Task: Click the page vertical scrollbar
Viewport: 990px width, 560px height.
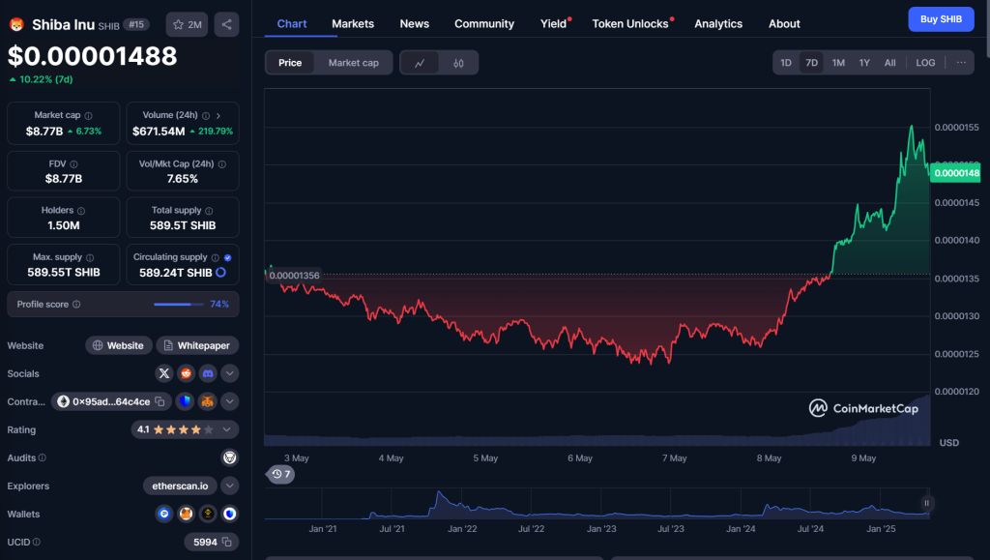Action: (x=987, y=28)
